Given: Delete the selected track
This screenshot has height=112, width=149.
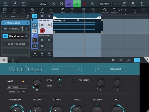Looking at the screenshot, I should [x=35, y=54].
